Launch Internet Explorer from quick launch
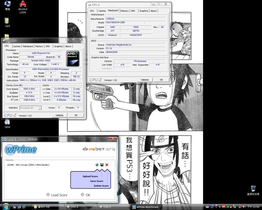This screenshot has height=210, width=262. point(24,207)
